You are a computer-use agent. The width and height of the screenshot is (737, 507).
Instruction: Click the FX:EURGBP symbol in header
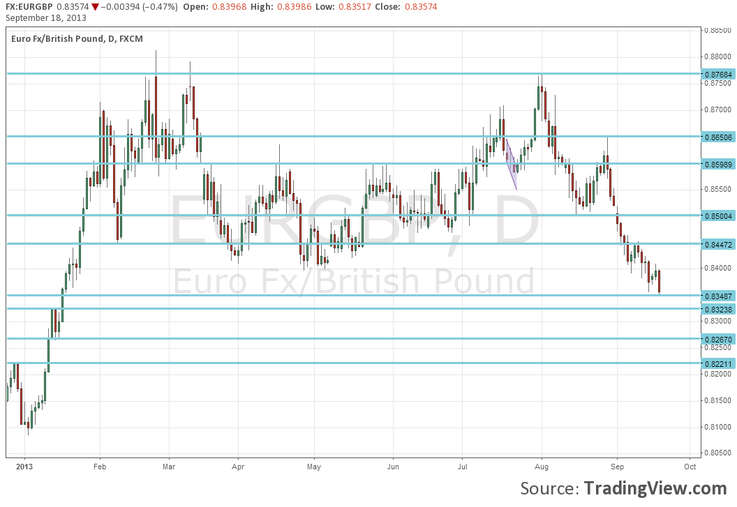tap(29, 7)
